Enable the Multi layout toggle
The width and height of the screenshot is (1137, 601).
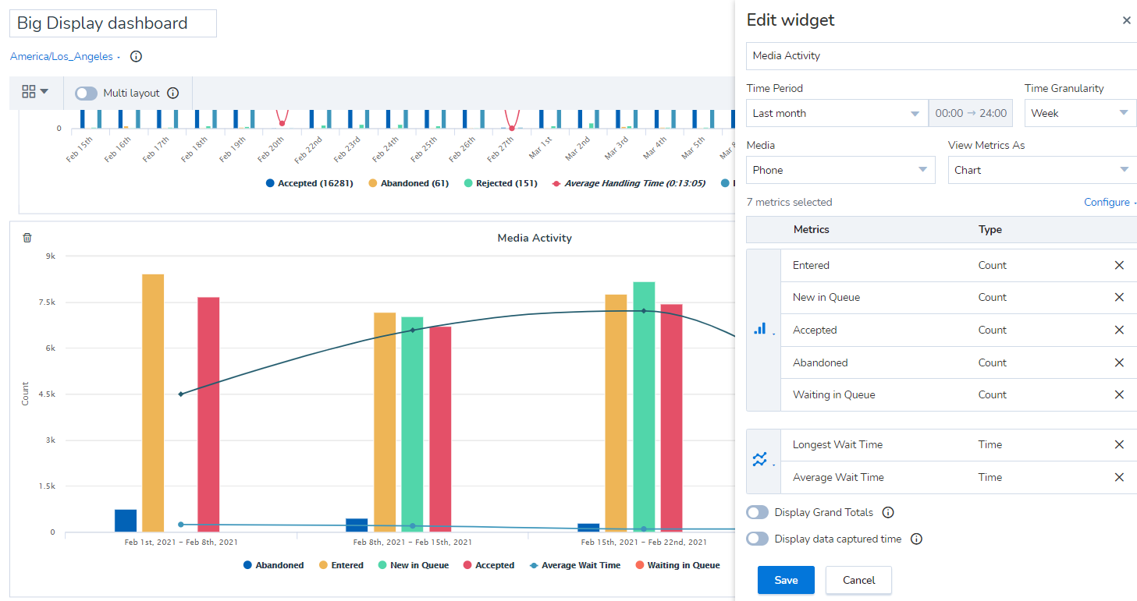[86, 93]
